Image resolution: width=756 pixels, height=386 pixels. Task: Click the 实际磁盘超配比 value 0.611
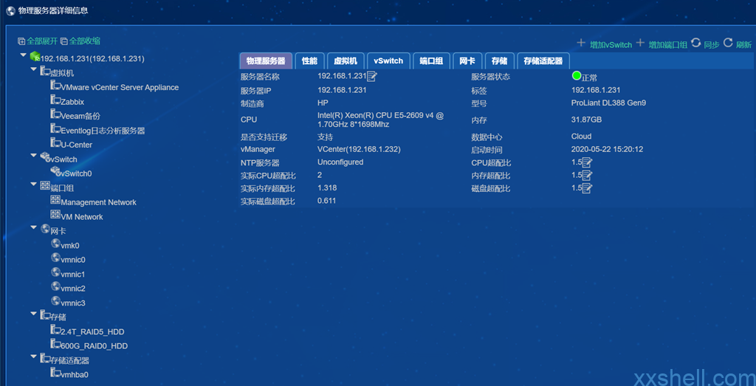(x=327, y=201)
